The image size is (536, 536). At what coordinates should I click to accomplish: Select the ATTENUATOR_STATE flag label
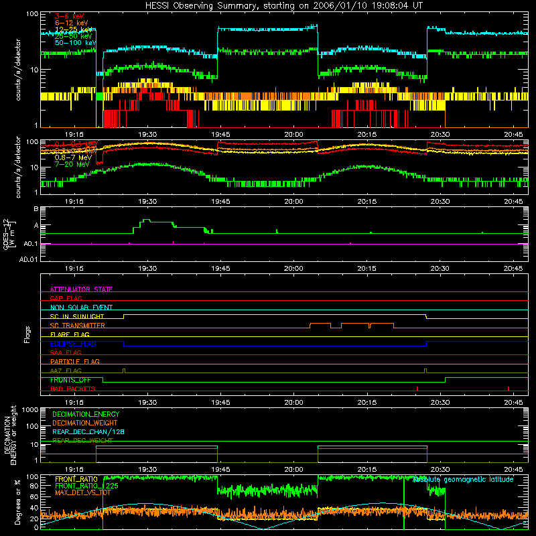81,289
